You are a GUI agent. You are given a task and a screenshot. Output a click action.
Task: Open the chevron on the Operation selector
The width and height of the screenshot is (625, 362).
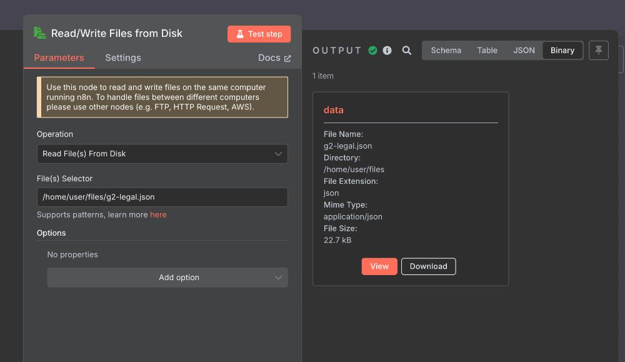279,153
